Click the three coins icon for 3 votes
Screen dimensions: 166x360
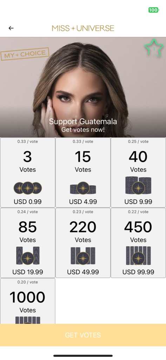28,188
